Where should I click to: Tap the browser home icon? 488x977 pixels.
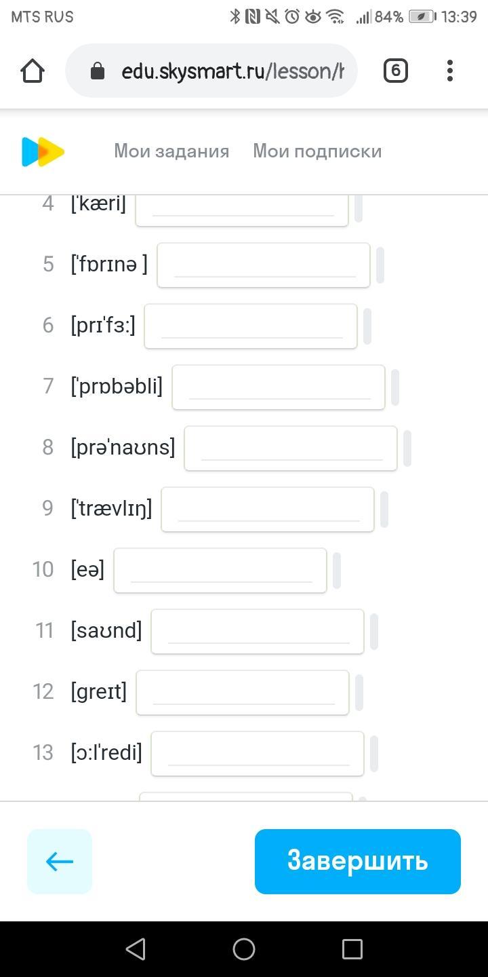click(x=33, y=71)
